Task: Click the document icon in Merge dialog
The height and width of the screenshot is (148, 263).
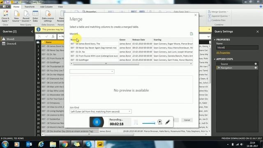Action: pos(191,34)
